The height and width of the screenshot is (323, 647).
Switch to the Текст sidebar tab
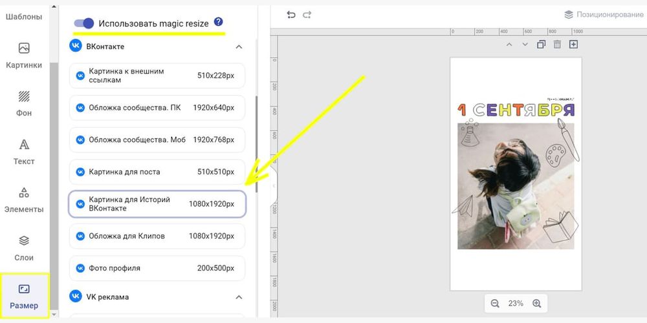pos(24,152)
